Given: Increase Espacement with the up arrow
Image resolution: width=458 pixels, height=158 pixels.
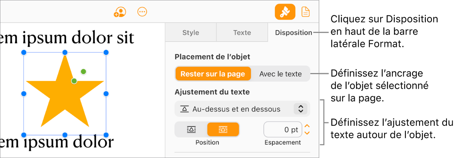Looking at the screenshot, I should tap(307, 126).
